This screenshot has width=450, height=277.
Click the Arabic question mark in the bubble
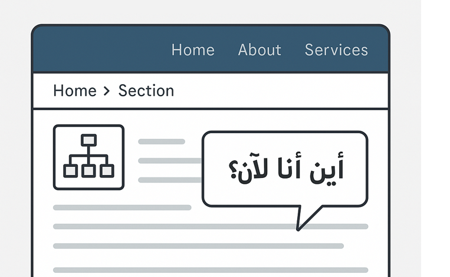[x=234, y=170]
